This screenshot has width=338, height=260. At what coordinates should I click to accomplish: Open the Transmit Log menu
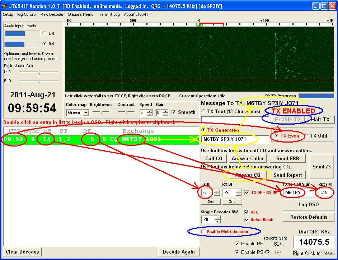click(109, 14)
